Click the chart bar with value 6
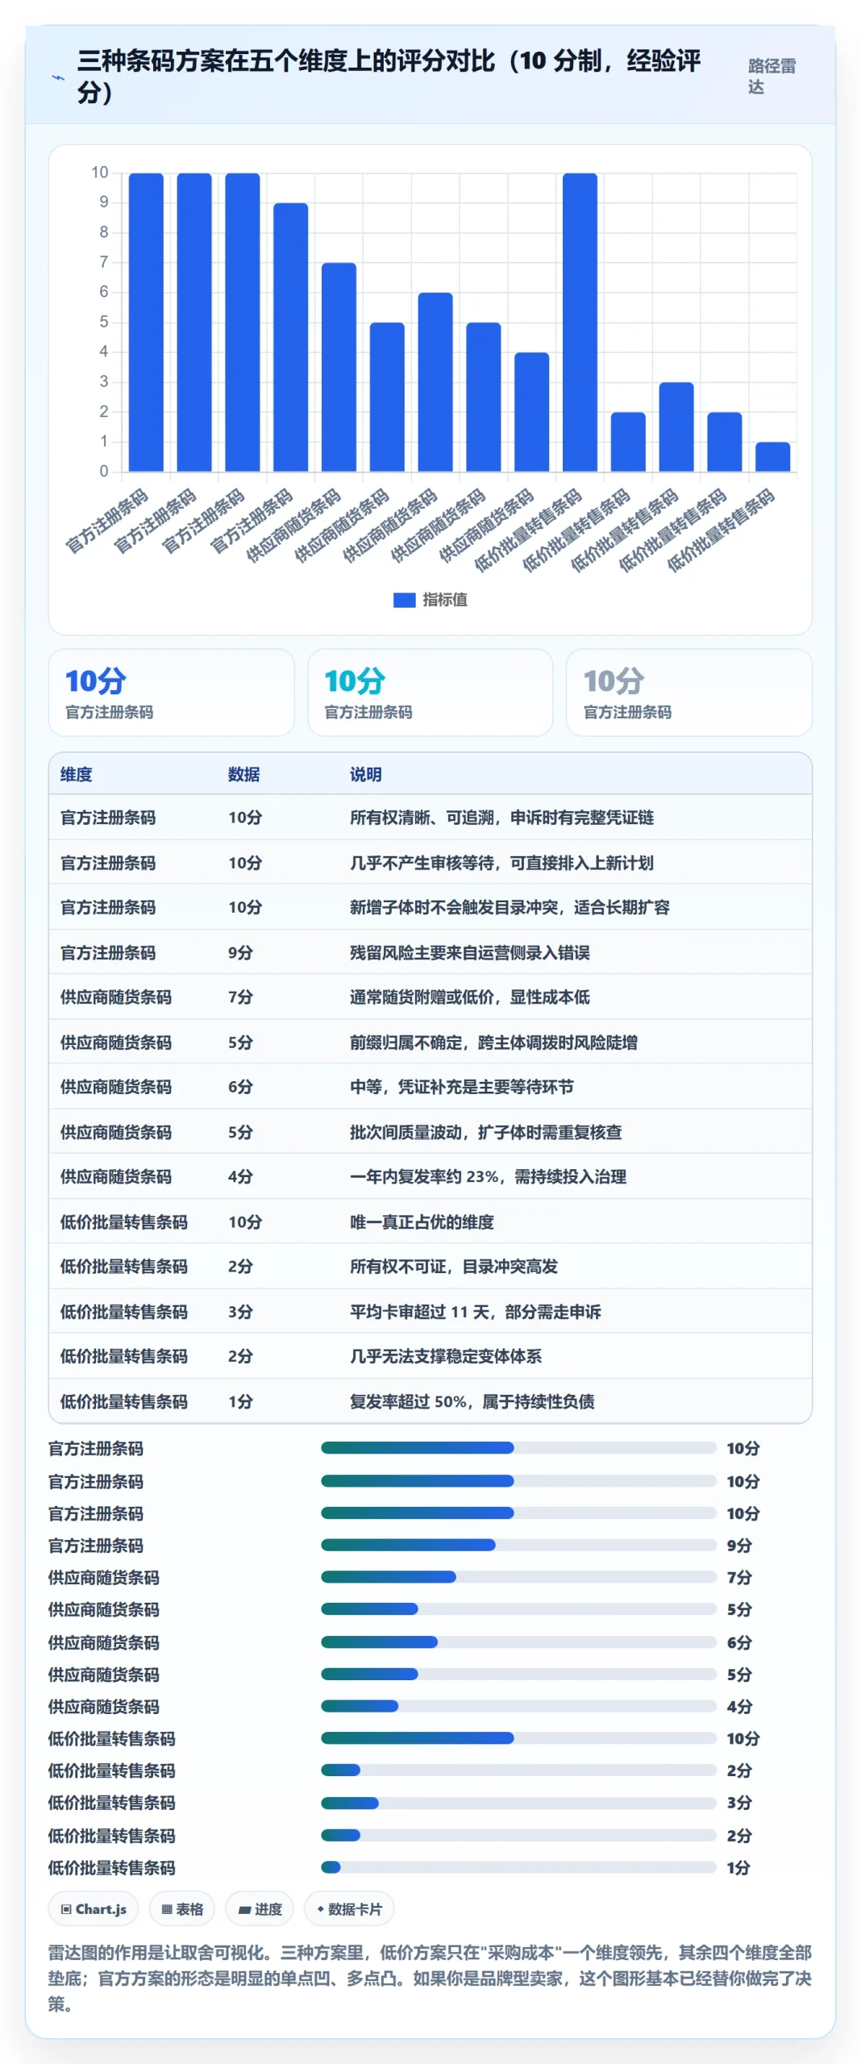 [435, 382]
